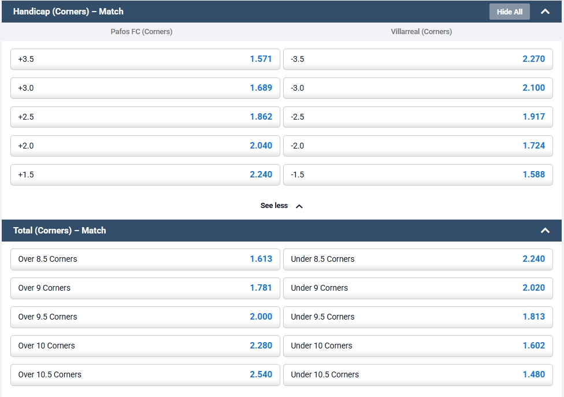Bet on Pafos FC +2.0 at 2.040
564x397 pixels.
[145, 146]
